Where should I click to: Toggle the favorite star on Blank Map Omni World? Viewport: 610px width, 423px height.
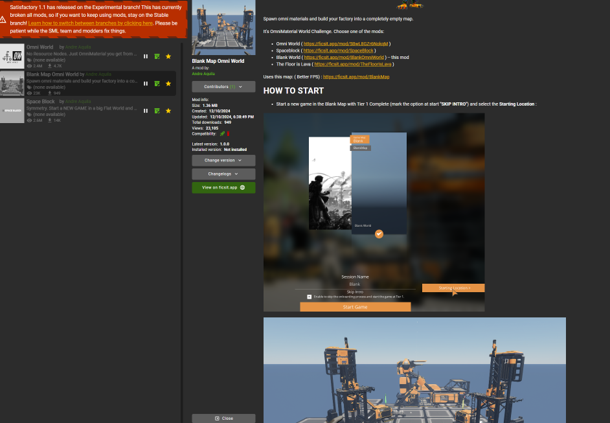coord(168,83)
